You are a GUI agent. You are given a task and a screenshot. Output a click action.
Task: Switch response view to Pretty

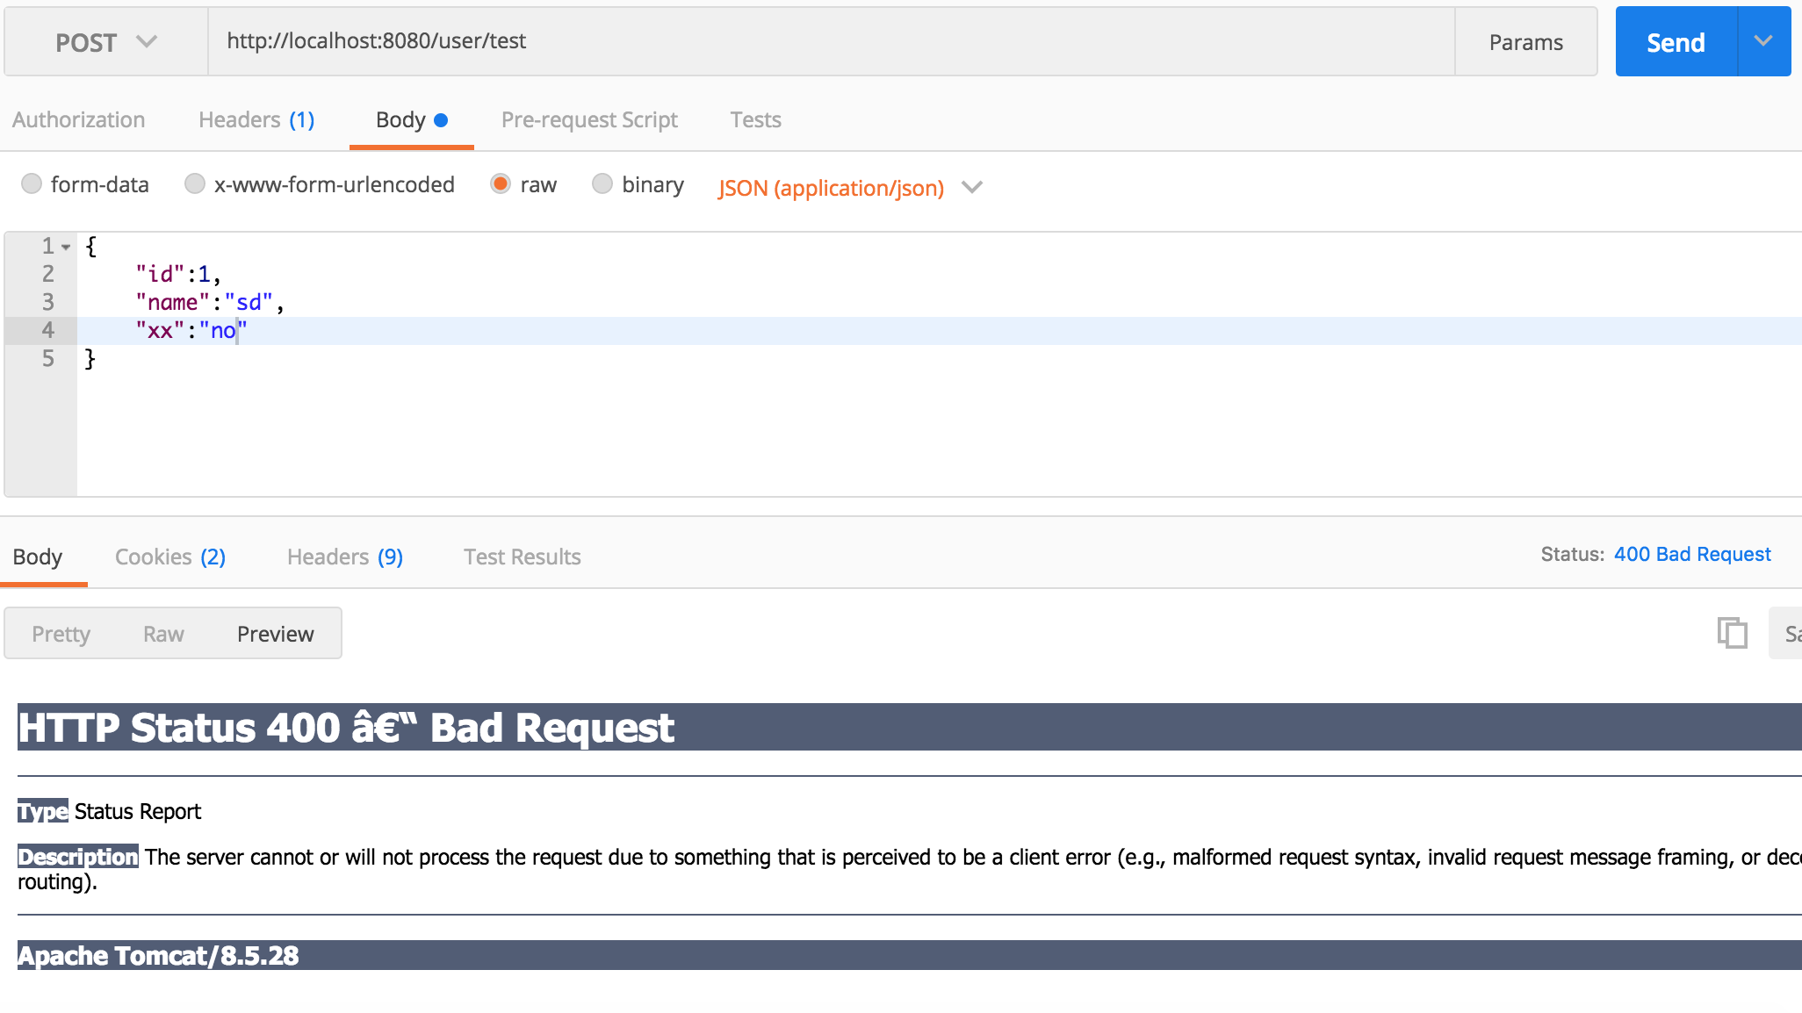(61, 634)
